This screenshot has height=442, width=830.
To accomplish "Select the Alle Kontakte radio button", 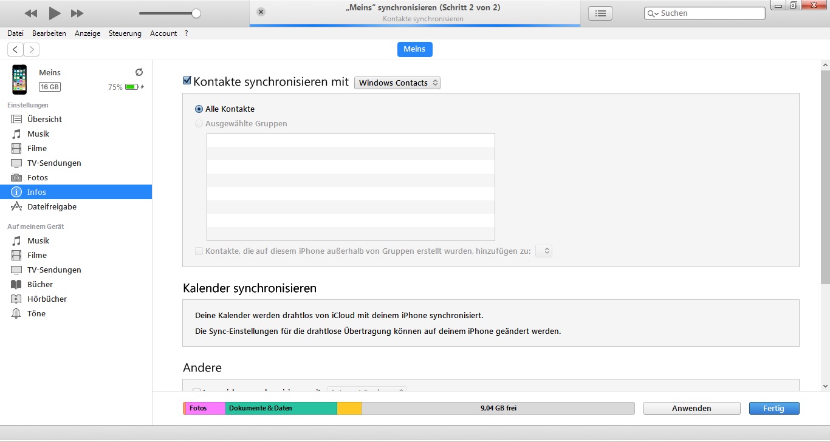I will [199, 109].
